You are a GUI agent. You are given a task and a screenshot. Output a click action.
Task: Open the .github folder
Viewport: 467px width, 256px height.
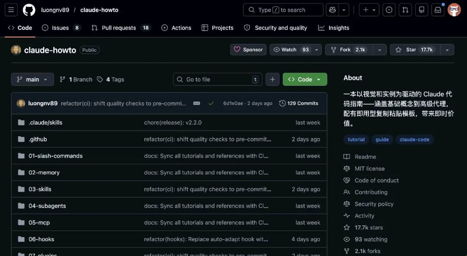38,139
